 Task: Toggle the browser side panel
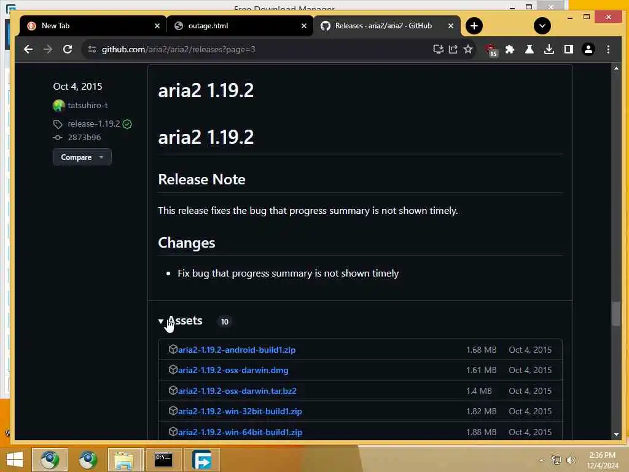[x=568, y=49]
